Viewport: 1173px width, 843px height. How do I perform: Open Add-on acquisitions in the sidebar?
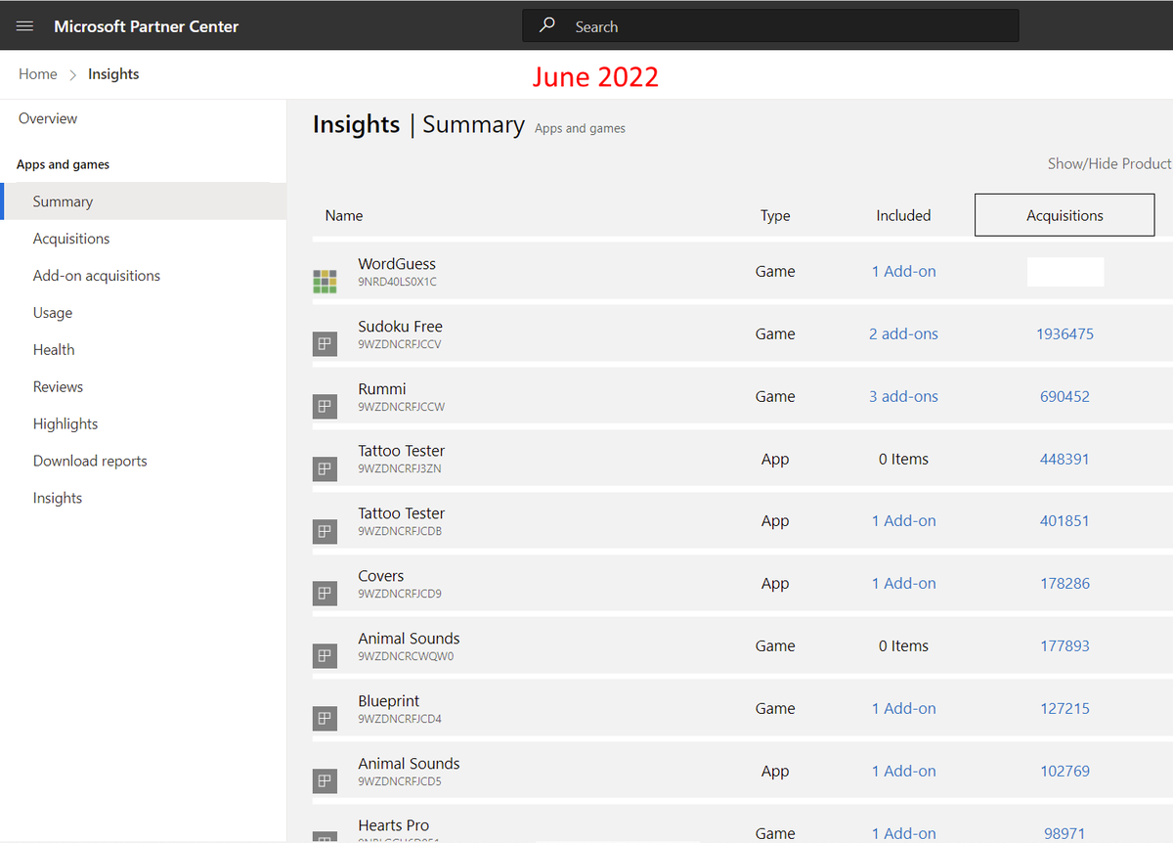pos(97,276)
